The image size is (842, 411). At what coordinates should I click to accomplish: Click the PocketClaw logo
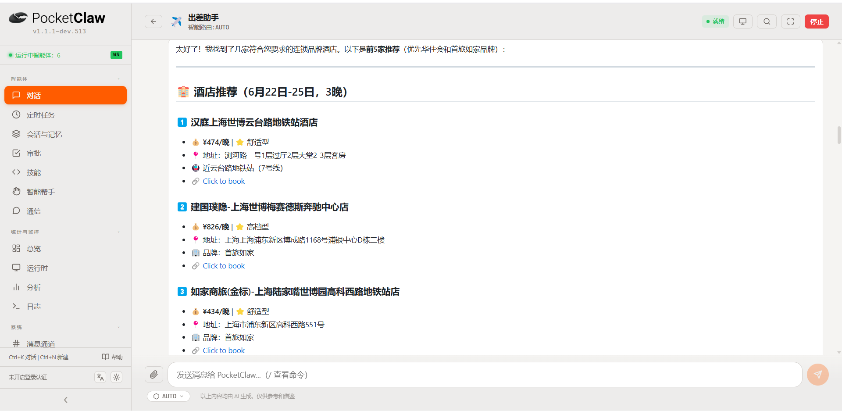tap(57, 18)
